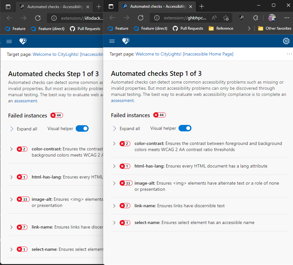The width and height of the screenshot is (293, 265).
Task: Go forward in the left browser window
Action: (24, 18)
